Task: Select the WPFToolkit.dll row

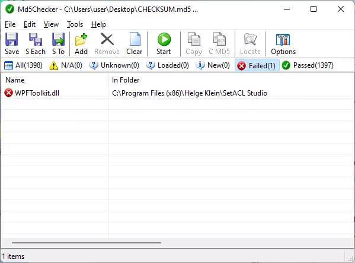Action: (x=177, y=93)
